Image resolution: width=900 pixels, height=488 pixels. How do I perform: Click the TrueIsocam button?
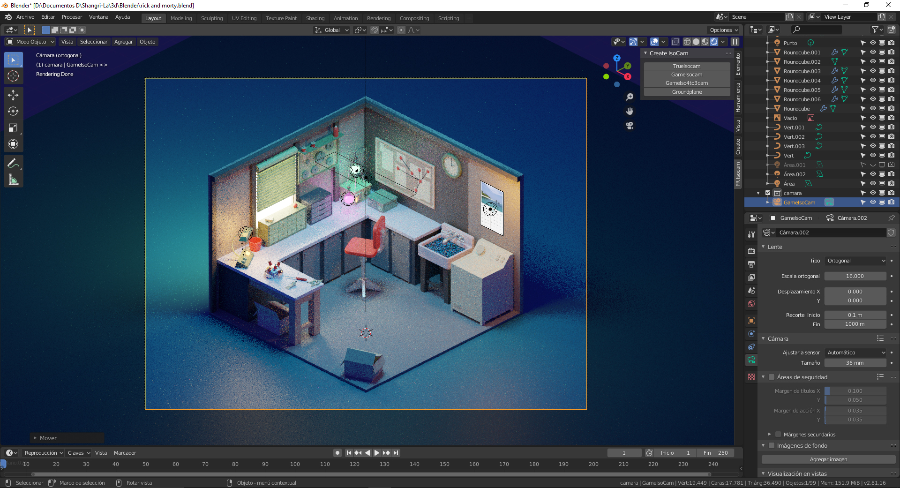[687, 66]
